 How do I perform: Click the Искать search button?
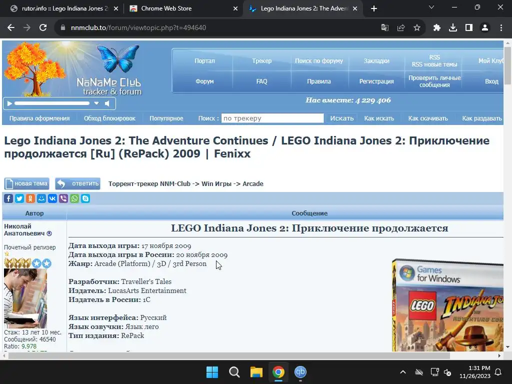pos(342,118)
